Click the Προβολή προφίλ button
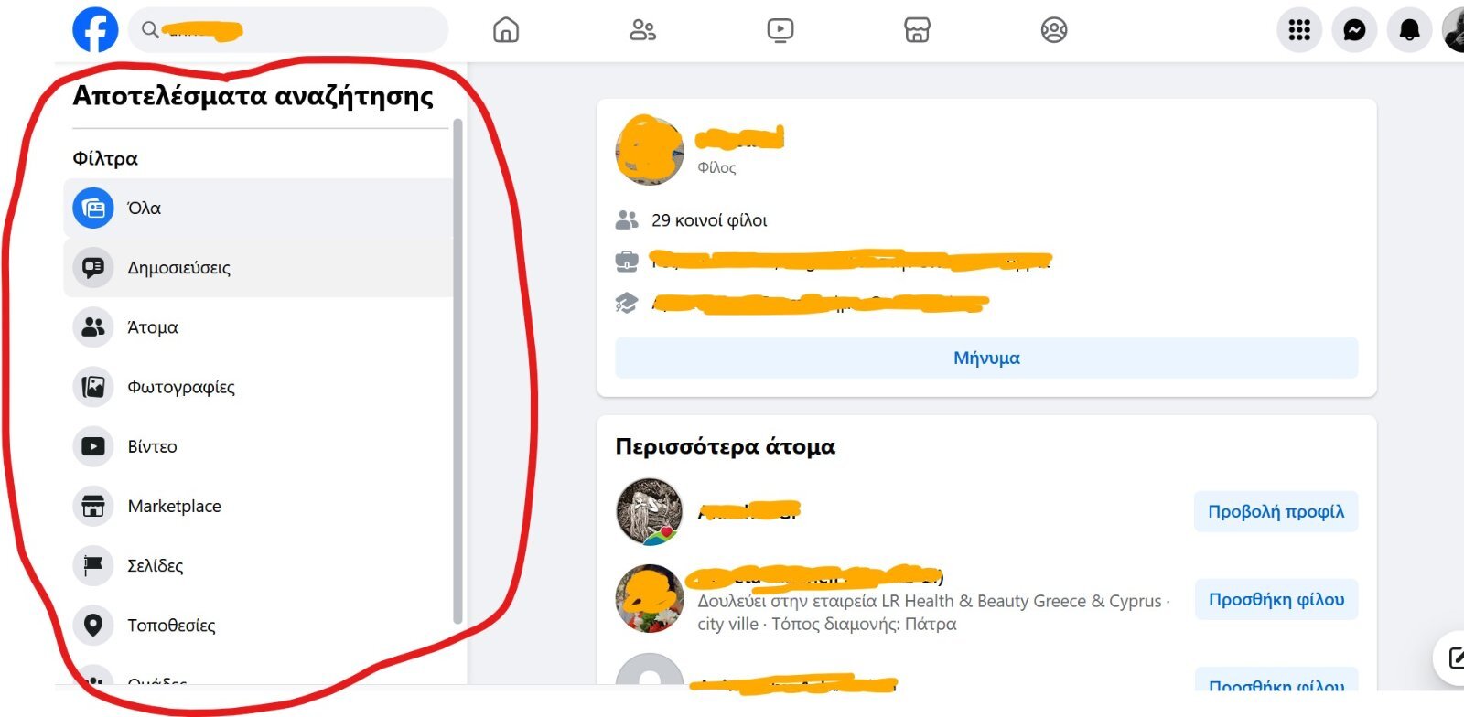This screenshot has height=717, width=1464. click(x=1276, y=511)
